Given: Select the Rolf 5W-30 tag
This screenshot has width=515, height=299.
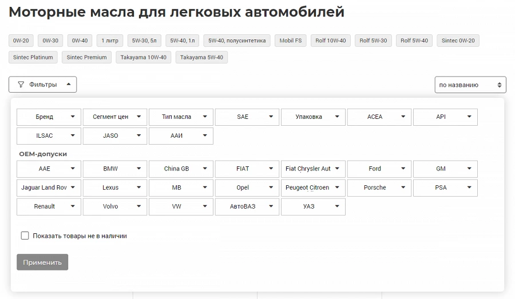Looking at the screenshot, I should 373,41.
